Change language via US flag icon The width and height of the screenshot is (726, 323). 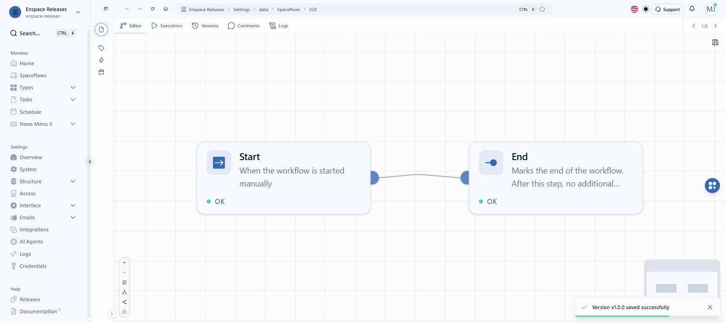point(634,9)
